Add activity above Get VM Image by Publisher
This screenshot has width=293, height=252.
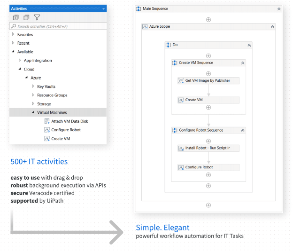coord(208,74)
